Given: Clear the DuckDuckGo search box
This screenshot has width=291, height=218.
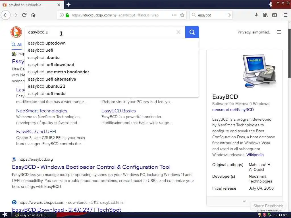Looking at the screenshot, I should 178,32.
